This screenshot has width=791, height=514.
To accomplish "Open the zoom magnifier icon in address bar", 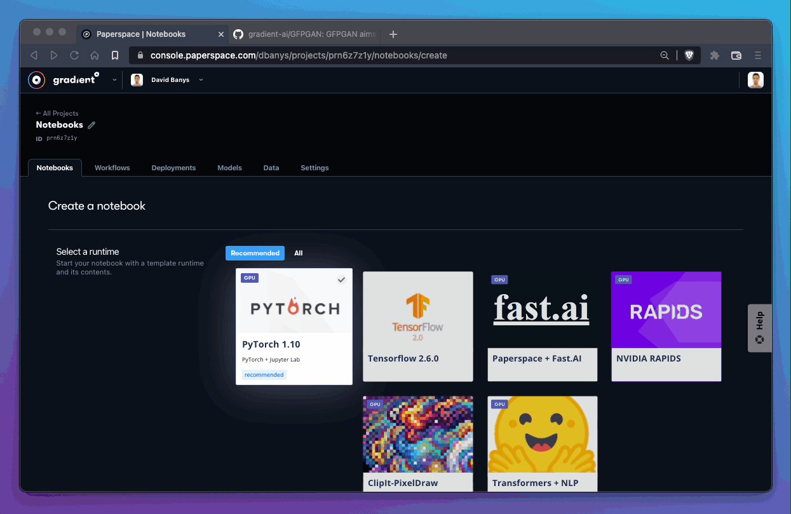I will tap(665, 55).
